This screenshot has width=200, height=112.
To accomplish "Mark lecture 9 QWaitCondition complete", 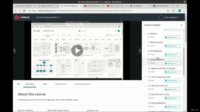I will 145,60.
